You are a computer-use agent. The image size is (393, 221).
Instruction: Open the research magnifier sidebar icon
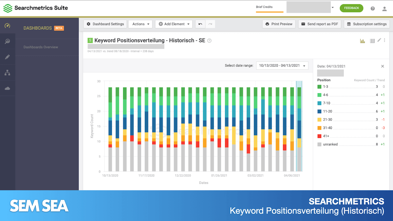click(x=7, y=41)
